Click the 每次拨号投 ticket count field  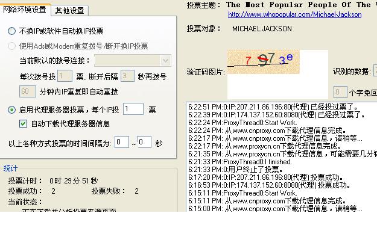coord(65,76)
